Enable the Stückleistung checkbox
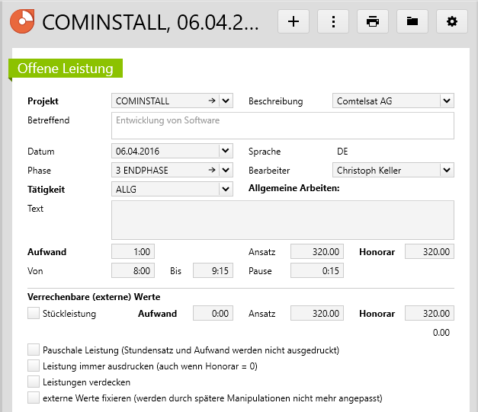The height and width of the screenshot is (412, 478). click(x=33, y=313)
